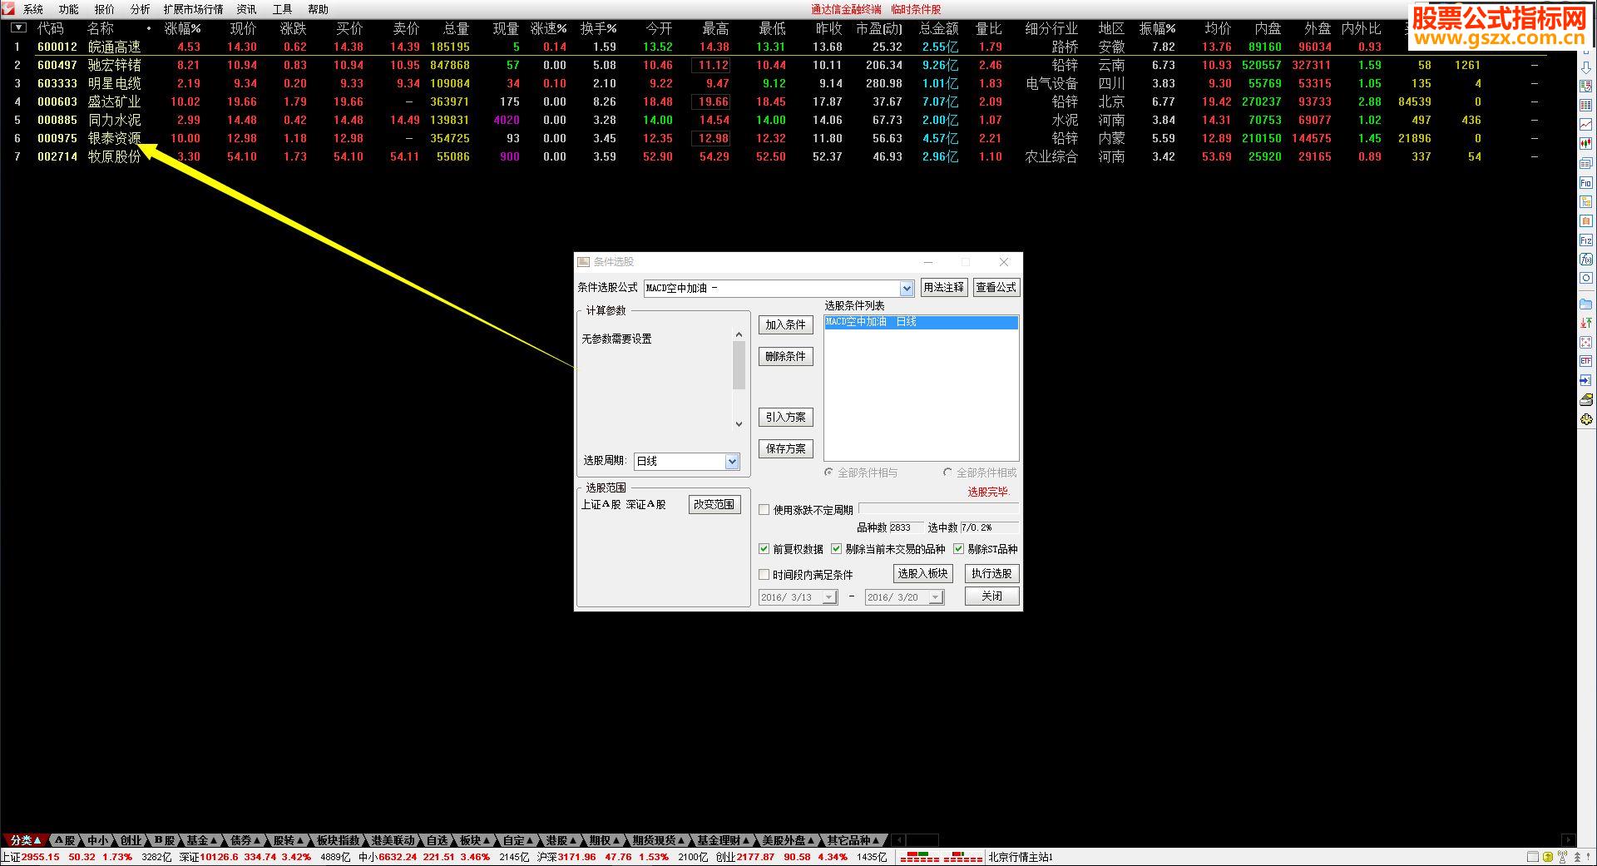Click the checklist table icon in sidebar
The width and height of the screenshot is (1597, 866).
point(1586,86)
